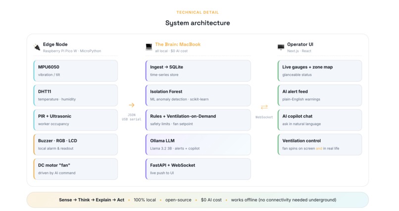Click the plug icon beside Edge Node
The width and height of the screenshot is (399, 211).
pos(37,47)
